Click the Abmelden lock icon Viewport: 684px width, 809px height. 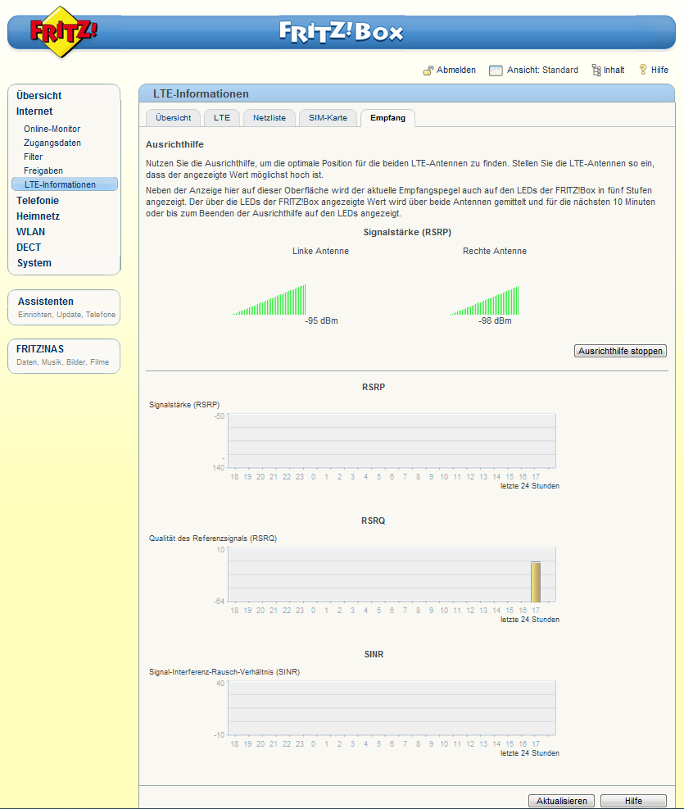point(428,70)
